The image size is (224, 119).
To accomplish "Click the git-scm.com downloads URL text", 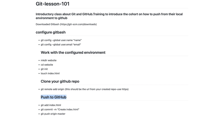I will [x=78, y=24].
